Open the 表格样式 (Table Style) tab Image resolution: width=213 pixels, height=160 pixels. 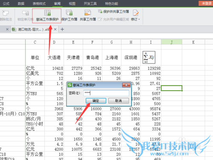tap(39, 3)
